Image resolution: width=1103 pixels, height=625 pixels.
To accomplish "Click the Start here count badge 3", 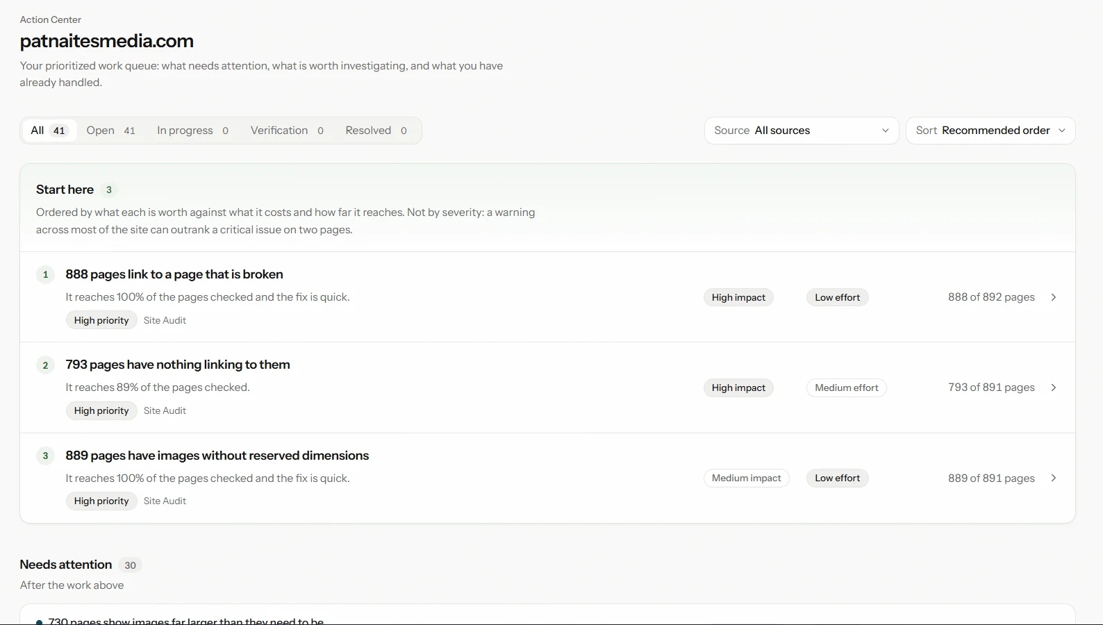I will [108, 190].
